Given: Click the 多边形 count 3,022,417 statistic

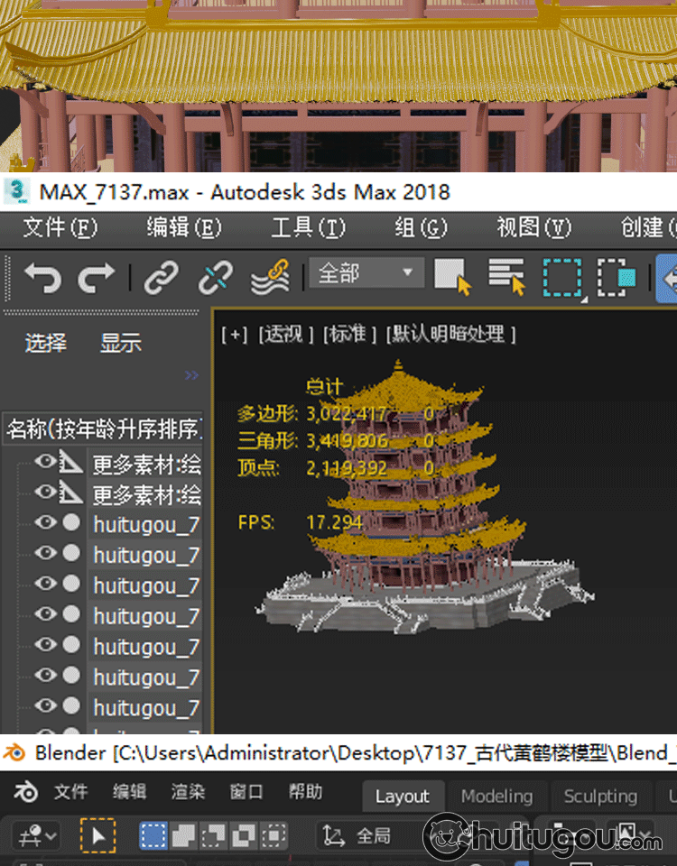Looking at the screenshot, I should [348, 414].
